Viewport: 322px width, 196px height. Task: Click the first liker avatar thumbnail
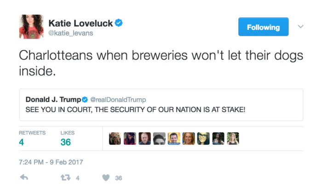pyautogui.click(x=115, y=138)
